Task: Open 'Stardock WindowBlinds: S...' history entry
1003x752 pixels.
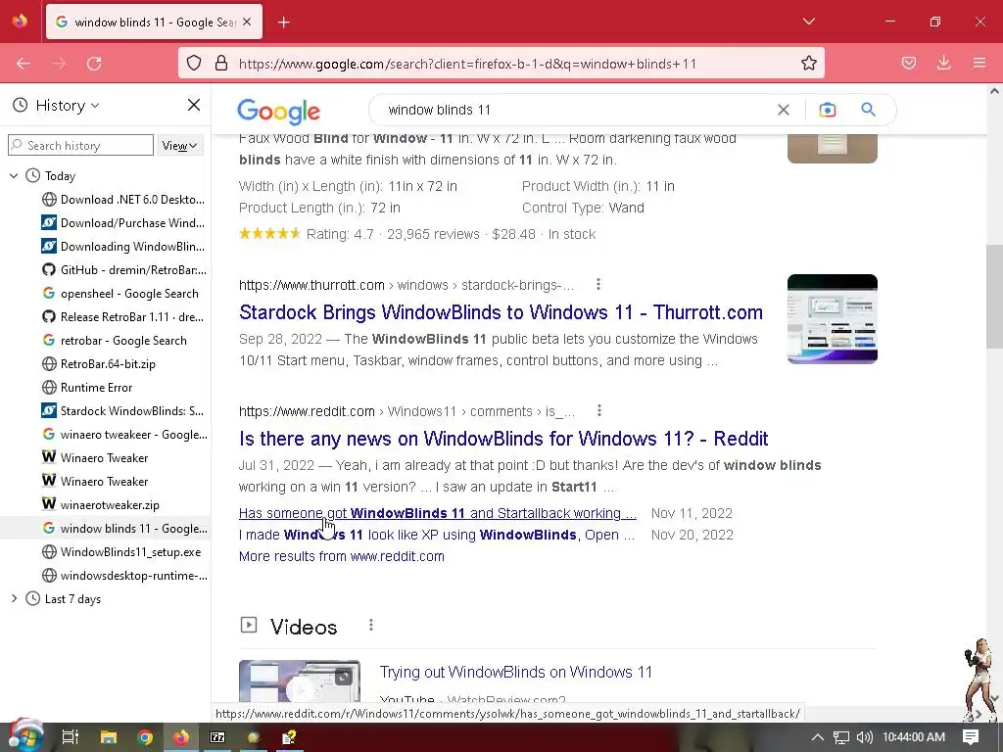Action: (123, 411)
